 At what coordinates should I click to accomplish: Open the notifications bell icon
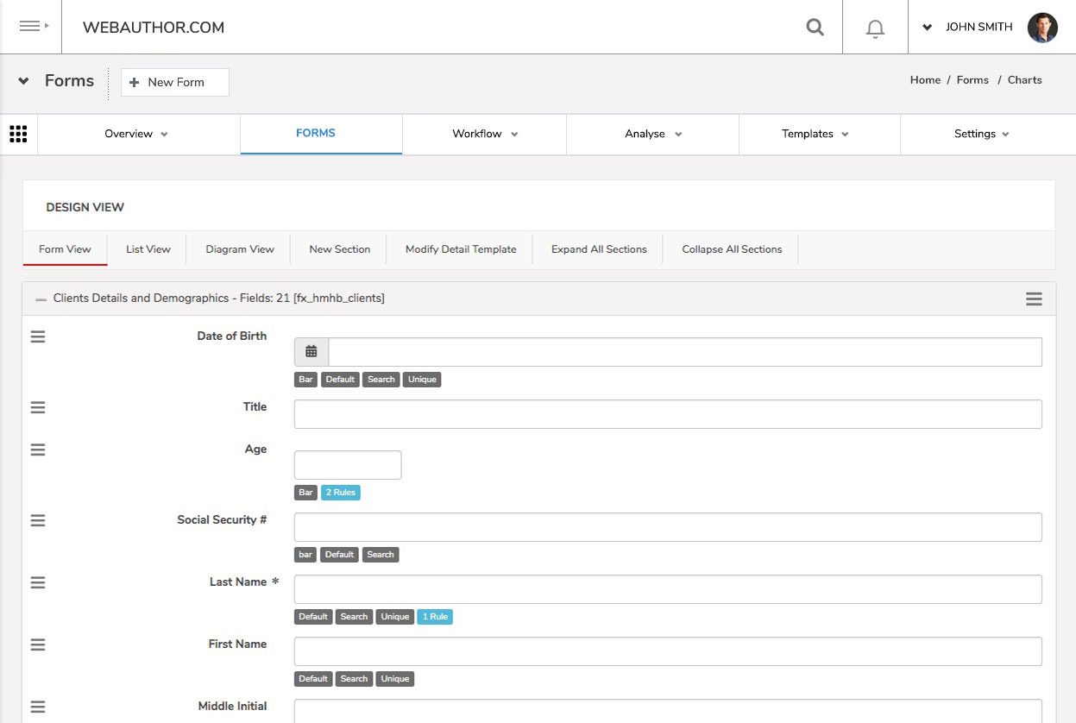(875, 28)
